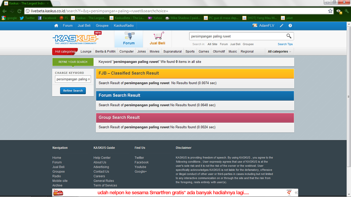
Task: Bookmark the page with the star icon
Action: [330, 11]
